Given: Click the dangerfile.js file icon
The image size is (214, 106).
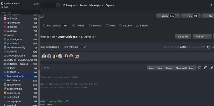Looking at the screenshot, I should (x=5, y=93).
